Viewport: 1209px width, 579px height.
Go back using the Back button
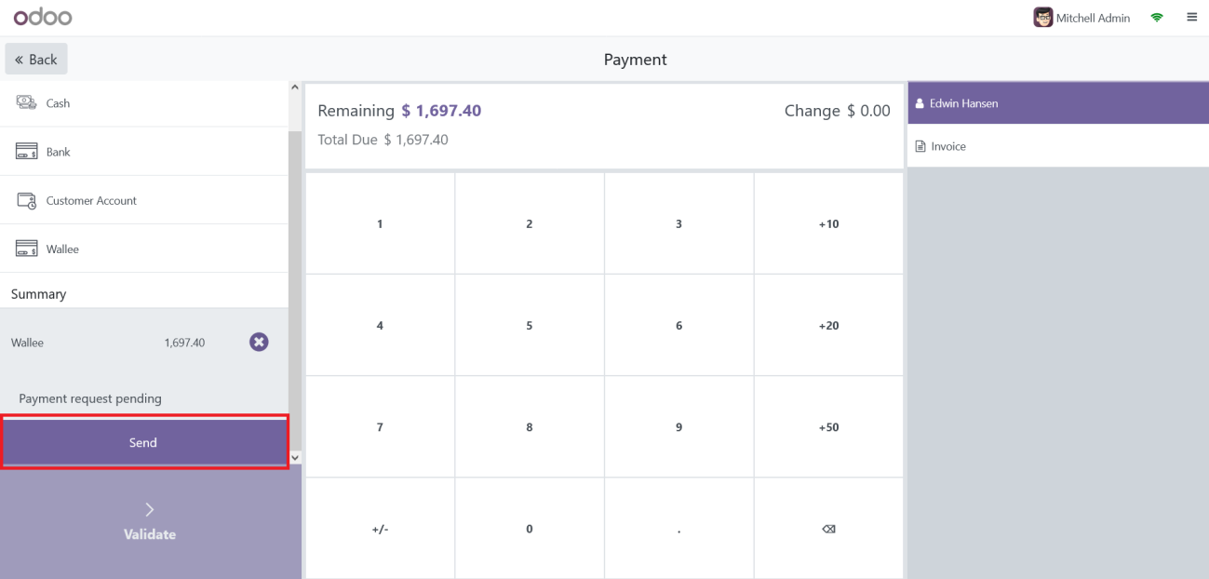tap(36, 59)
